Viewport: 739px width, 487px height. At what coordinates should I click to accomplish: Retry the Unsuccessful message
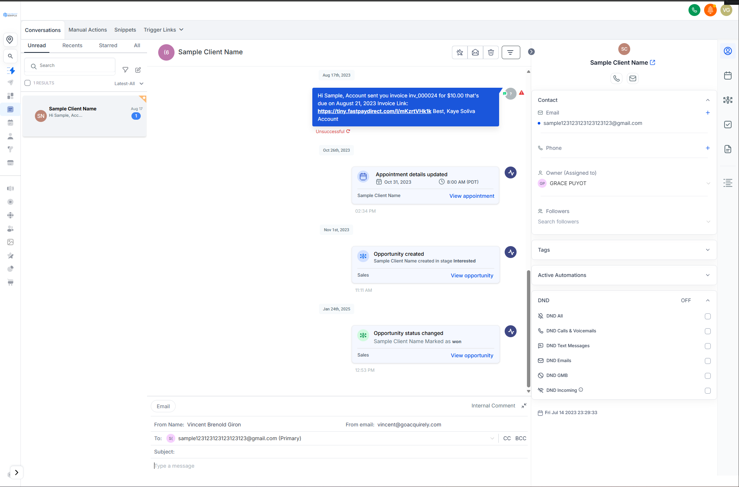point(348,131)
